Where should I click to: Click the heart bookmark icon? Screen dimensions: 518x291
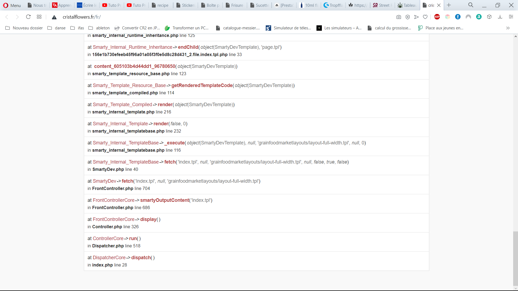tap(425, 17)
